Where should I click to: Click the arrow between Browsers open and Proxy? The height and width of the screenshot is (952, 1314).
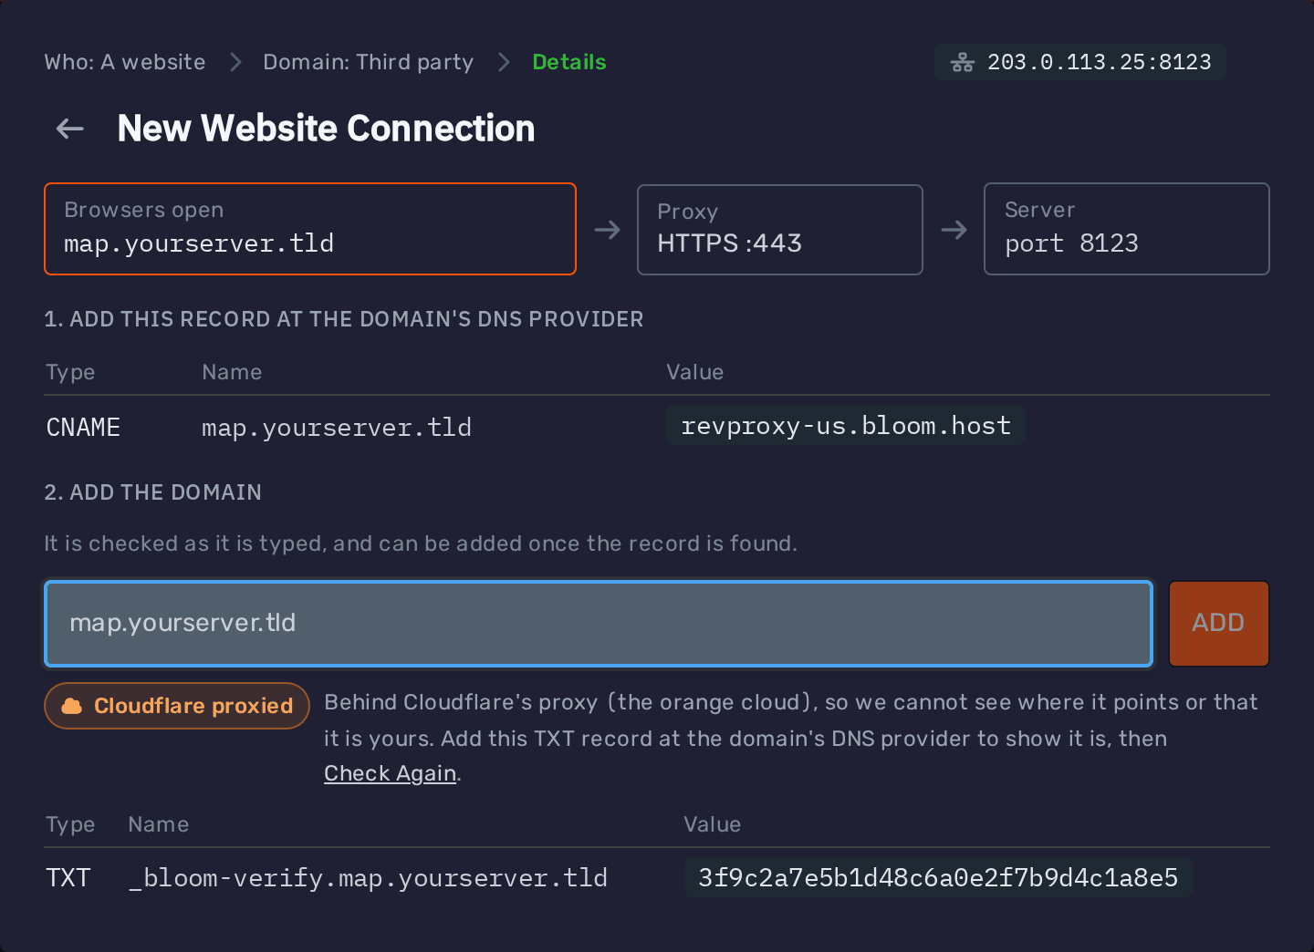pos(607,230)
